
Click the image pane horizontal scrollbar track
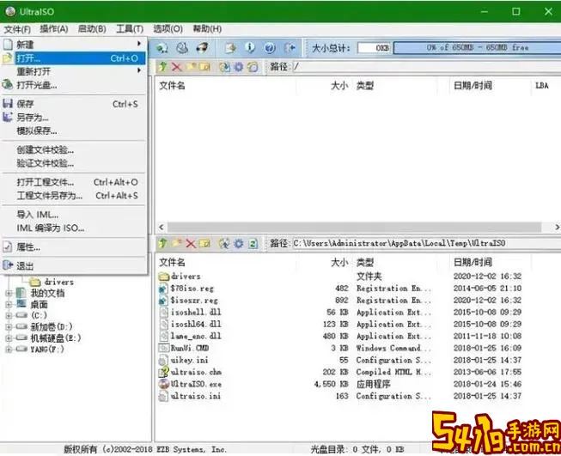click(354, 227)
